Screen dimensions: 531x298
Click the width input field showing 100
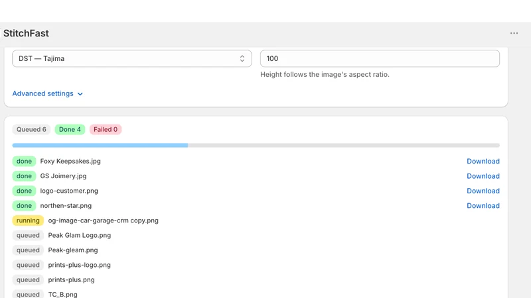(380, 58)
